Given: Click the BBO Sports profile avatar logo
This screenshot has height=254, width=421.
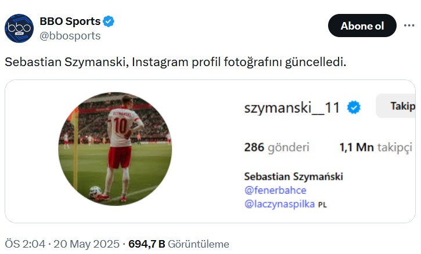Looking at the screenshot, I should coord(19,28).
